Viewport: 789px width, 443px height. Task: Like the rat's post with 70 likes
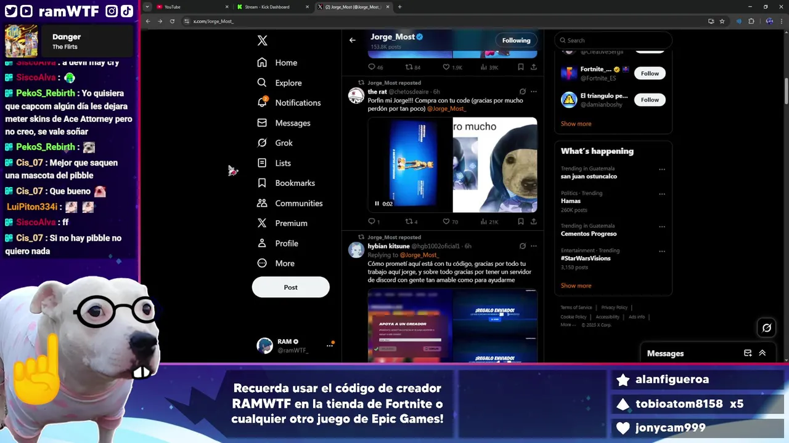pos(450,221)
